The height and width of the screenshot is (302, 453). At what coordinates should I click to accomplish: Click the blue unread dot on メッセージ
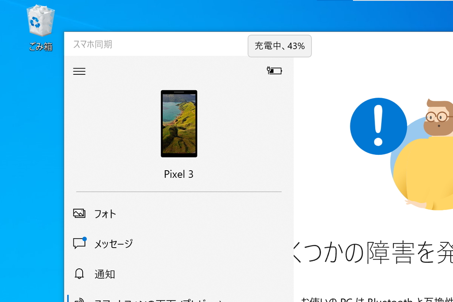pos(84,239)
